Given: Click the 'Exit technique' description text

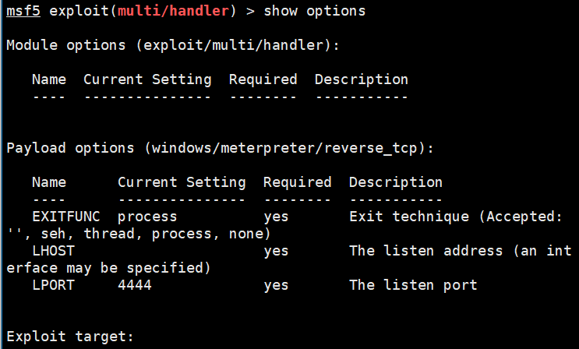Looking at the screenshot, I should (409, 217).
